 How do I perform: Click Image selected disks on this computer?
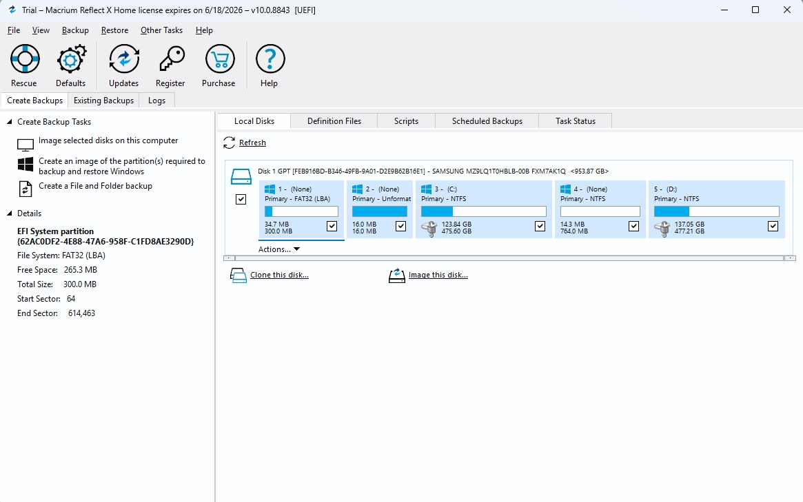click(x=108, y=140)
